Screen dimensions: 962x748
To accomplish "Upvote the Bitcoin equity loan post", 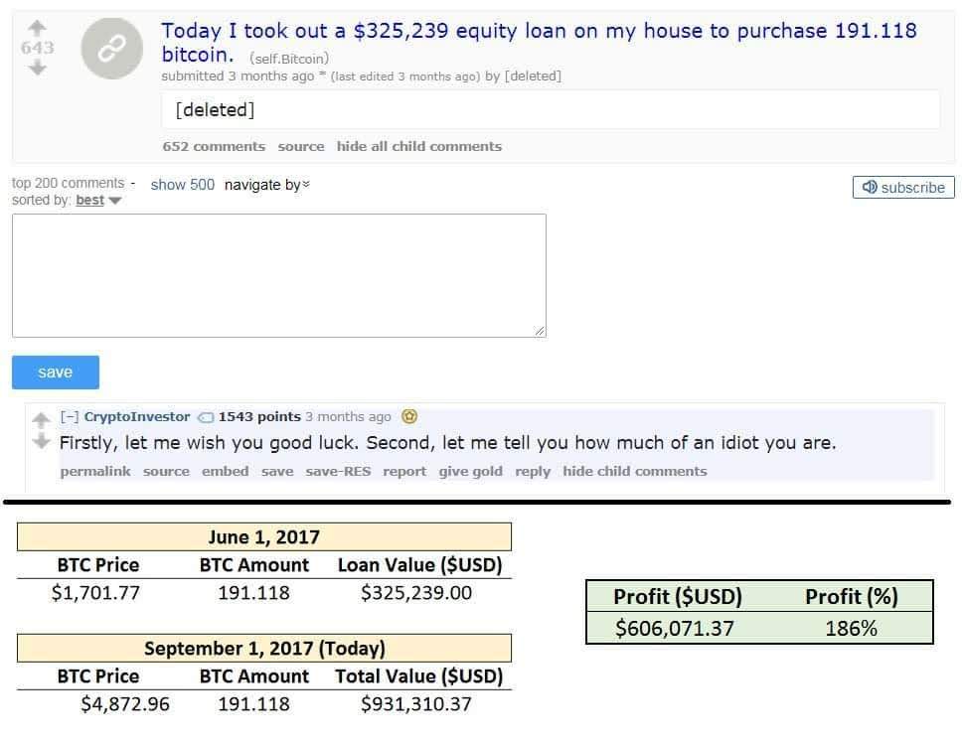I will coord(37,26).
